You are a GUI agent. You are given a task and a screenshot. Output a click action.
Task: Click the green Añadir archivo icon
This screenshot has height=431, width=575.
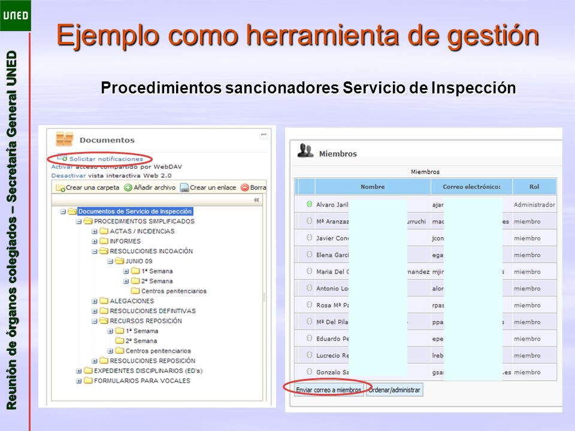click(128, 187)
